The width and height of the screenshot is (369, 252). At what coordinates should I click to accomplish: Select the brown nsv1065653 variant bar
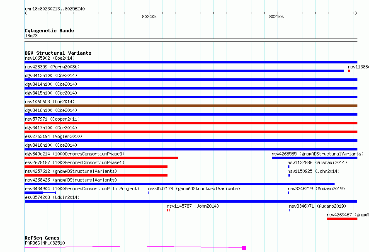[x=191, y=106]
